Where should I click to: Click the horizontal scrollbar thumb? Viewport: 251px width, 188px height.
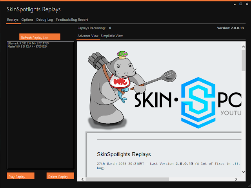click(x=127, y=179)
